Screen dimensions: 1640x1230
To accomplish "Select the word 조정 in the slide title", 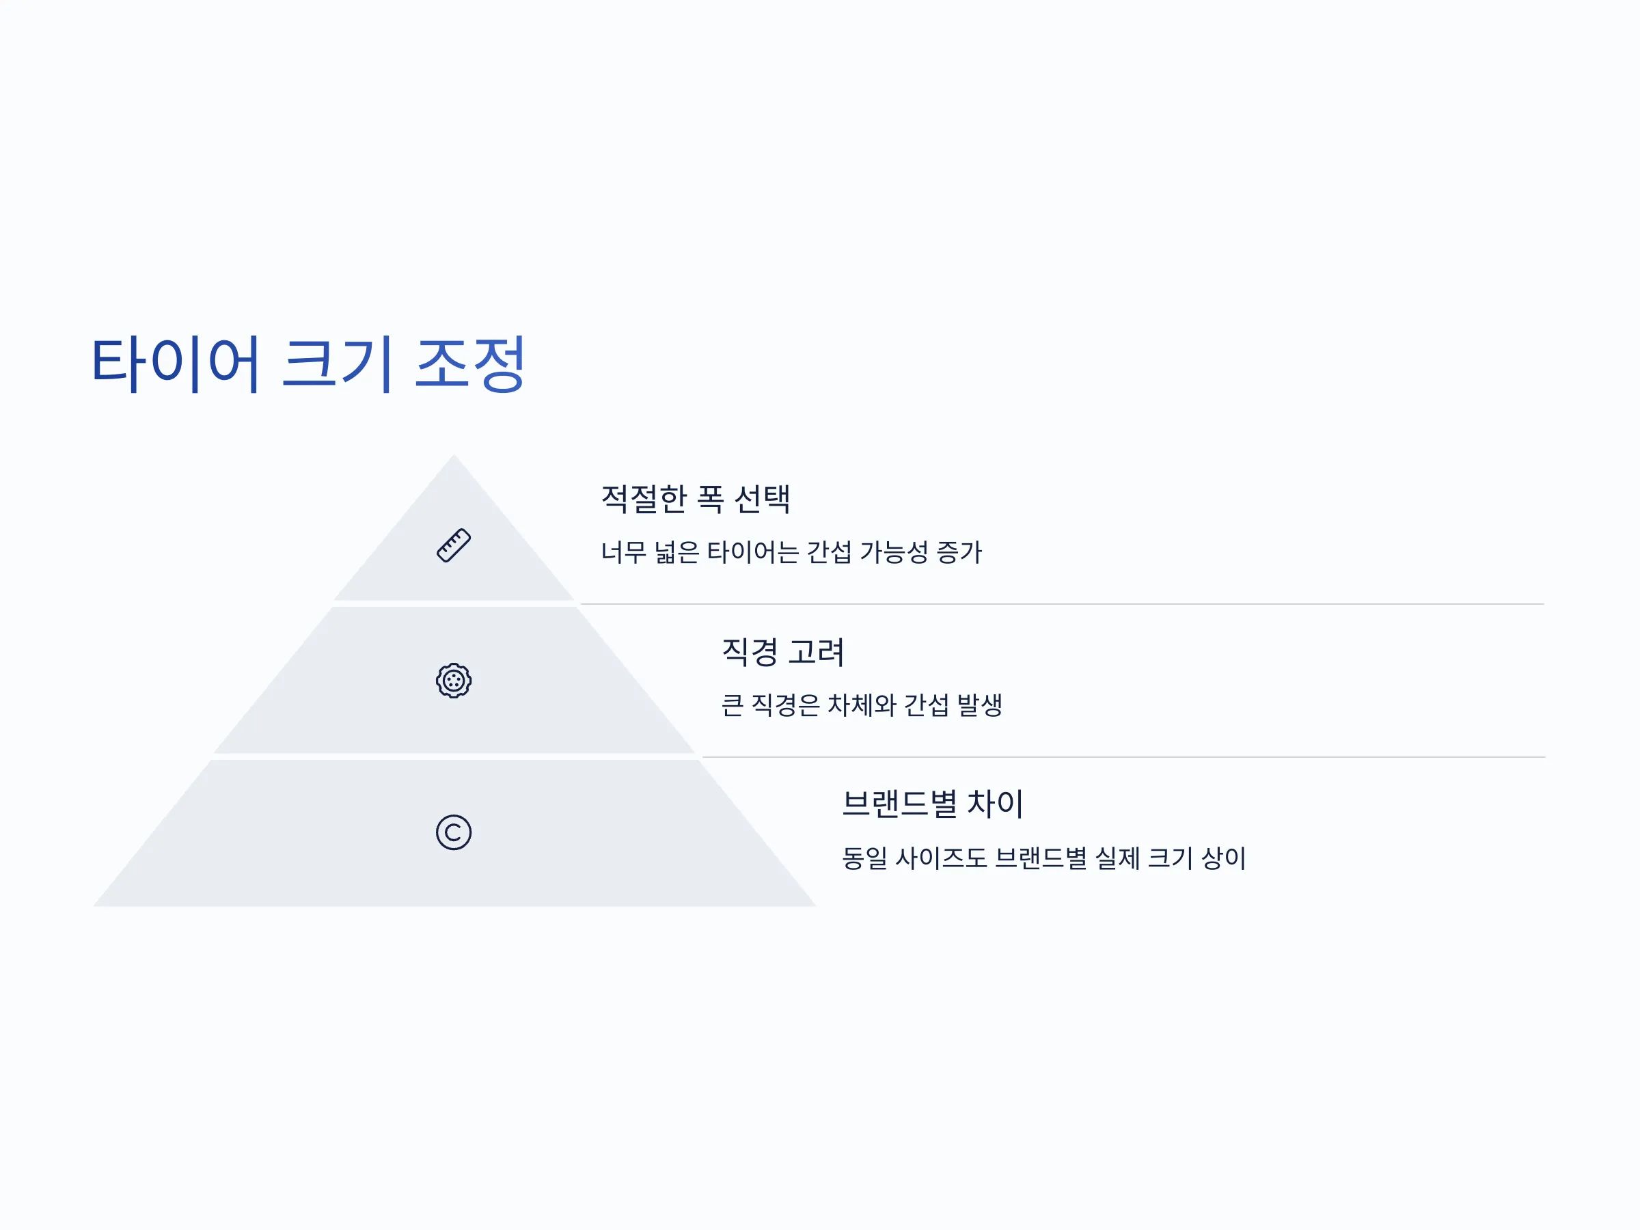I will (x=469, y=364).
